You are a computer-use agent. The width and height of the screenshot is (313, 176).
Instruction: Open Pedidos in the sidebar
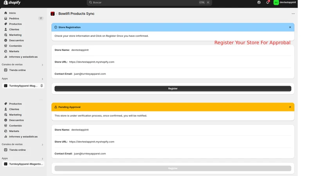[x=14, y=18]
